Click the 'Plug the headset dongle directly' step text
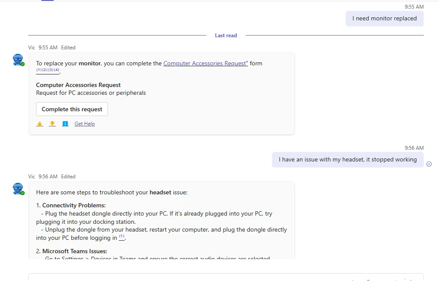 pos(154,218)
